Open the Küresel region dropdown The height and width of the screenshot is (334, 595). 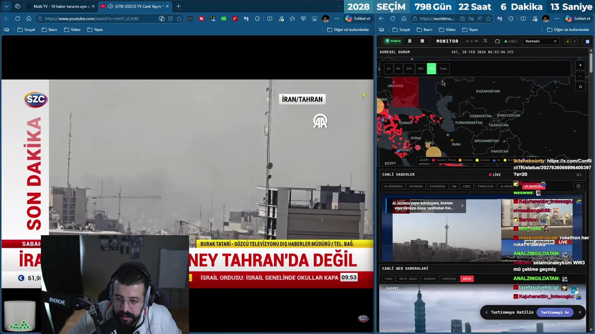[x=541, y=41]
